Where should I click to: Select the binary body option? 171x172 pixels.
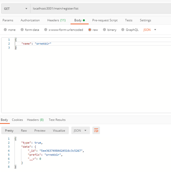pyautogui.click(x=105, y=30)
